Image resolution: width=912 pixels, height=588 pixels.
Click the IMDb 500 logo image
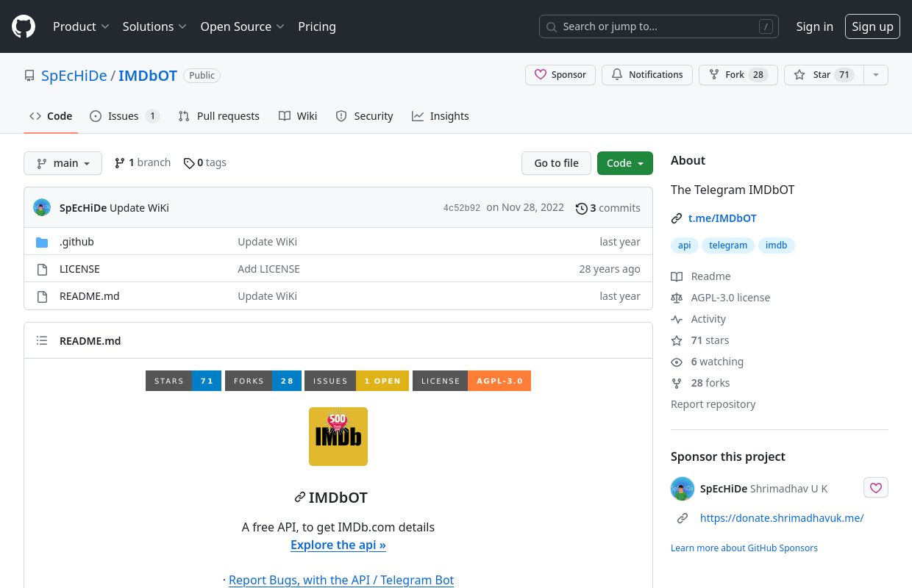pos(338,437)
